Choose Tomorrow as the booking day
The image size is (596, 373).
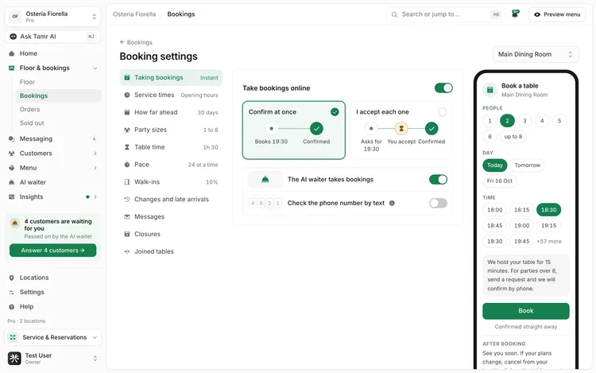pyautogui.click(x=527, y=165)
